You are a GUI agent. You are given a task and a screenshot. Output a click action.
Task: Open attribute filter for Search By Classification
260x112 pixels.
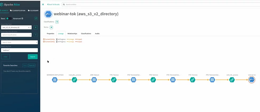click(x=36, y=35)
